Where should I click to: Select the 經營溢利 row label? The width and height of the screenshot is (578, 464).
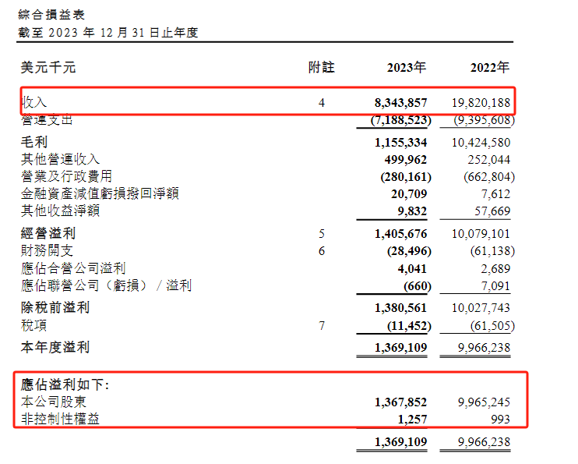click(x=48, y=233)
